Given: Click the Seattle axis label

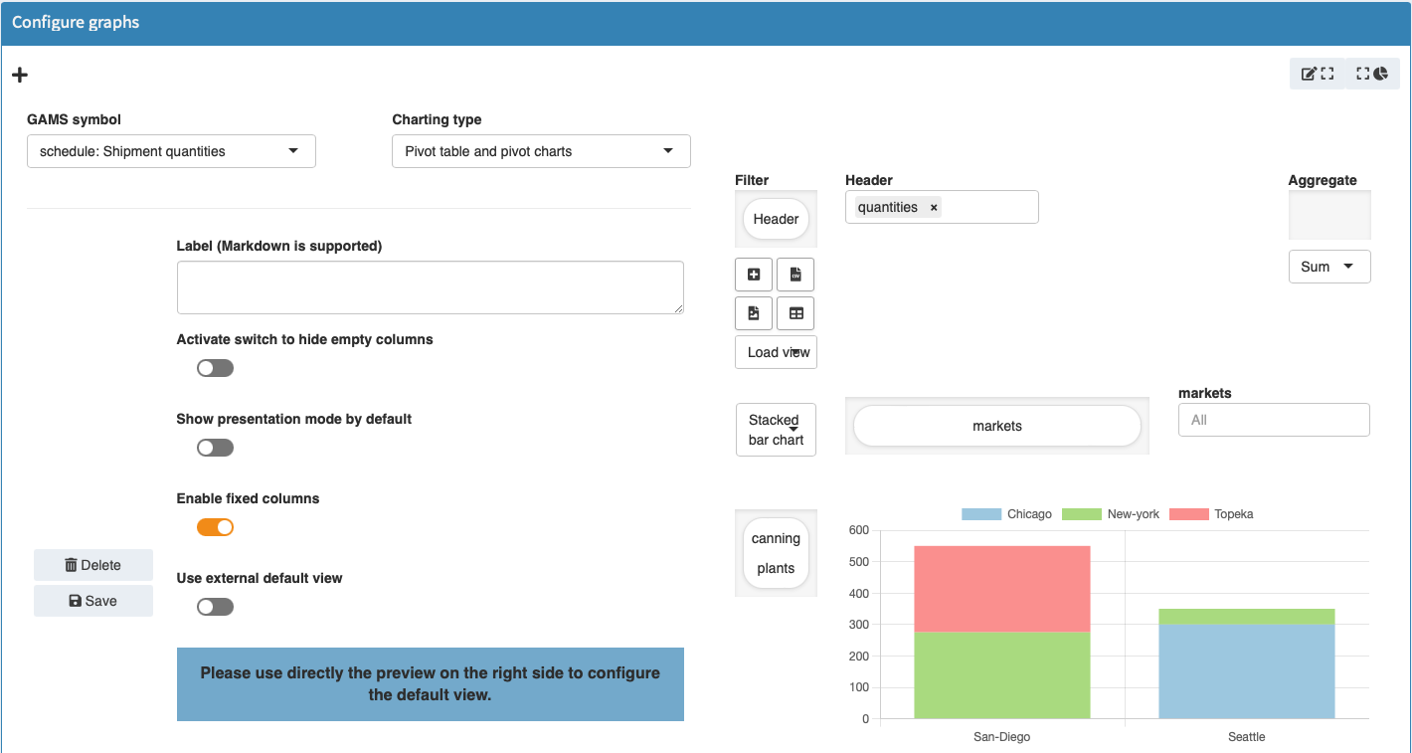Looking at the screenshot, I should (x=1247, y=737).
